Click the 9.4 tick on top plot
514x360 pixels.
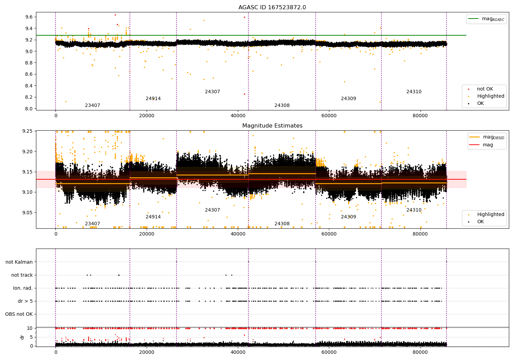29,28
